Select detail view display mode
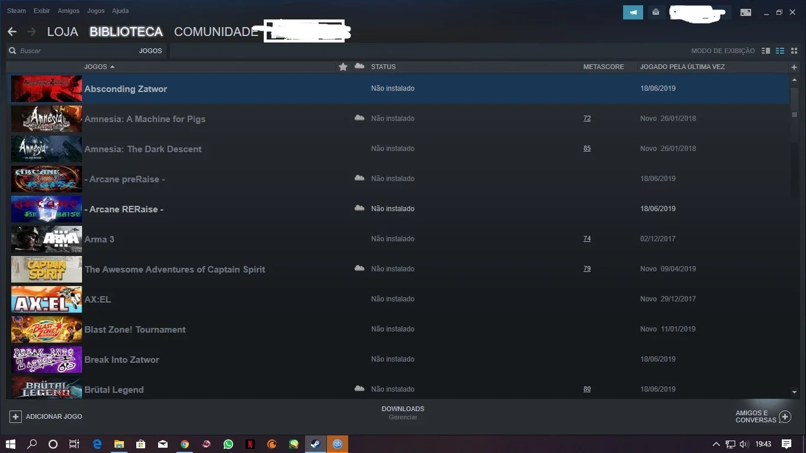This screenshot has height=453, width=806. (766, 51)
